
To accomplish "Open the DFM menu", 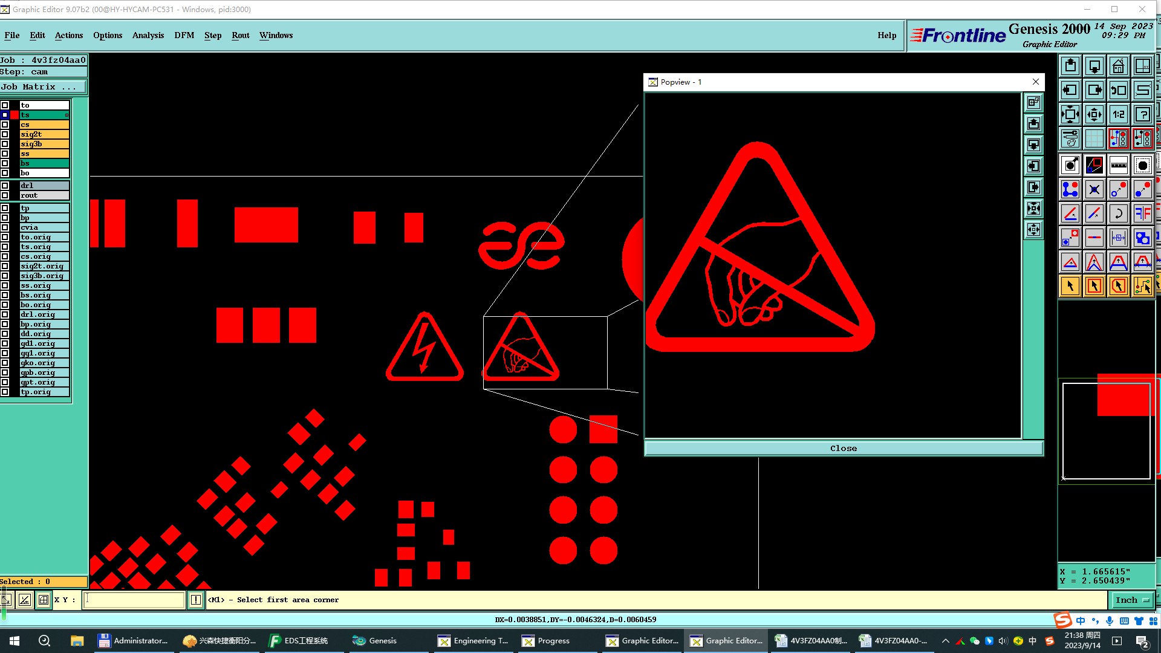I will [184, 35].
